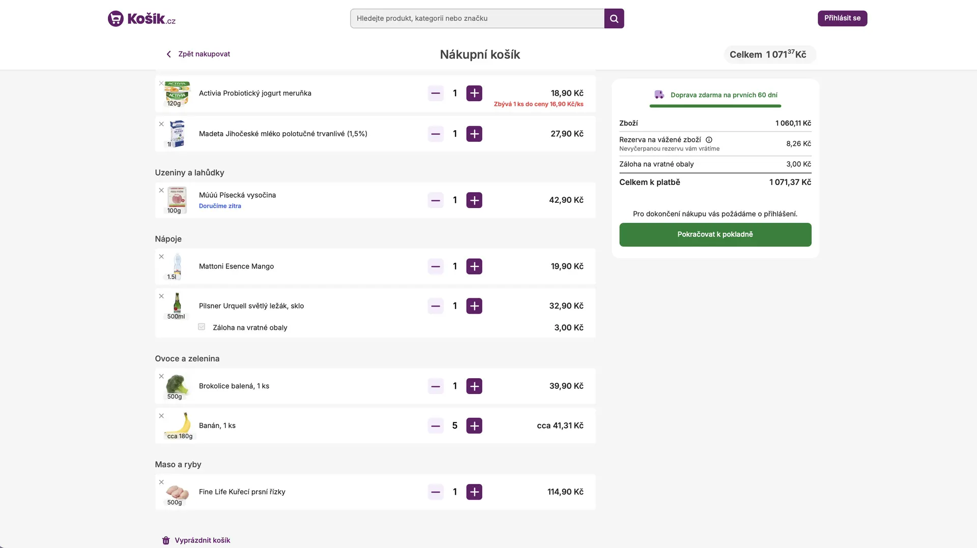Image resolution: width=977 pixels, height=548 pixels.
Task: Increase quantity of Fine Life Kuřecí řízky
Action: pos(474,492)
